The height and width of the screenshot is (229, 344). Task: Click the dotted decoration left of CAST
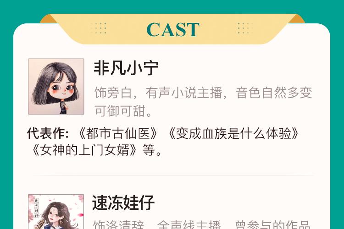pos(99,28)
